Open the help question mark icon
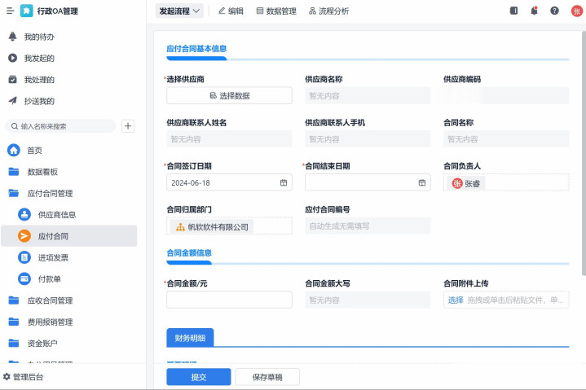The image size is (586, 390). click(x=554, y=11)
